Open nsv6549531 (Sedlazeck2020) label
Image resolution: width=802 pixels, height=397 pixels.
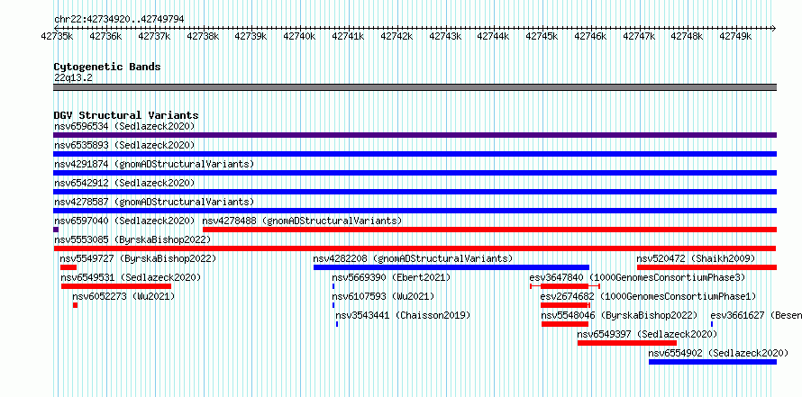coord(131,277)
